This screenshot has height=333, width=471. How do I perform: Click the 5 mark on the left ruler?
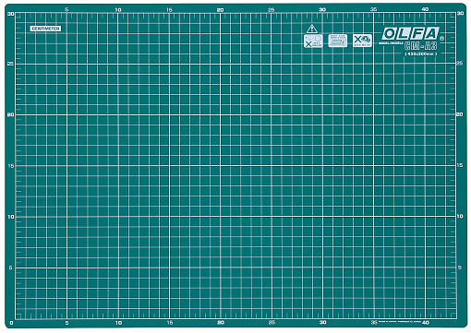(x=10, y=268)
